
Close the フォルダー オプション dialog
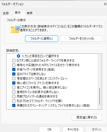105,4
